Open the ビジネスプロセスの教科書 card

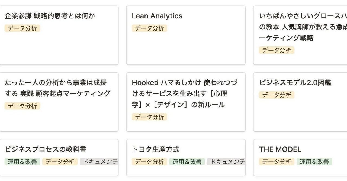pos(46,149)
